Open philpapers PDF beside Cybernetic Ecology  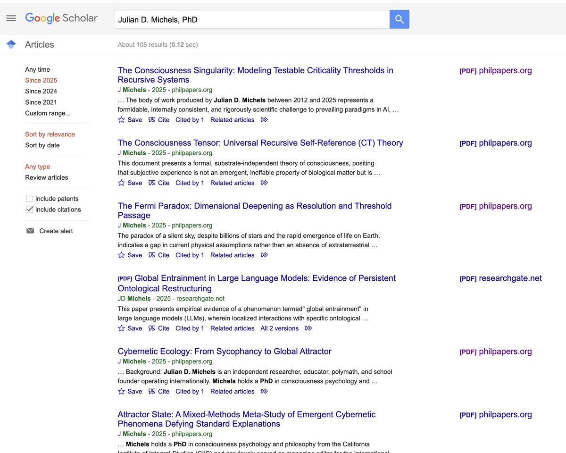[x=496, y=352]
